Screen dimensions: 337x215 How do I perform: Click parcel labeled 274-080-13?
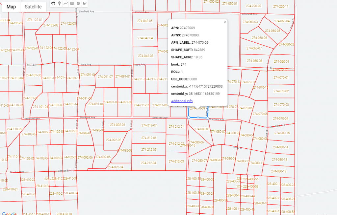click(279, 160)
